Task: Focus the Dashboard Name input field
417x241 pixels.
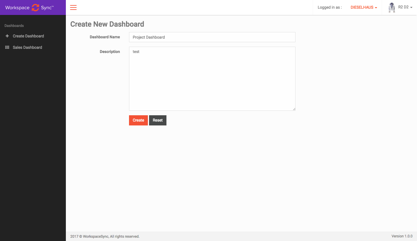Action: pyautogui.click(x=212, y=37)
